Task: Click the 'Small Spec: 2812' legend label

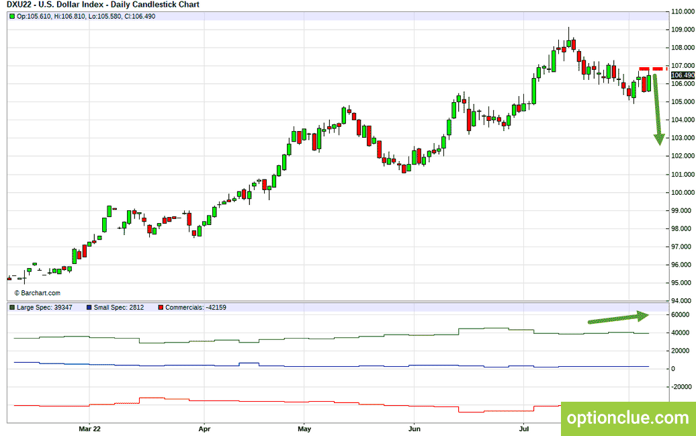Action: click(x=118, y=307)
